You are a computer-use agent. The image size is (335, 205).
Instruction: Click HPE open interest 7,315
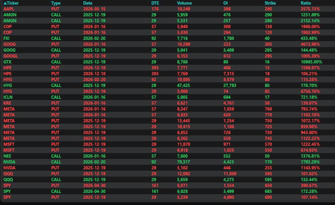coord(229,74)
